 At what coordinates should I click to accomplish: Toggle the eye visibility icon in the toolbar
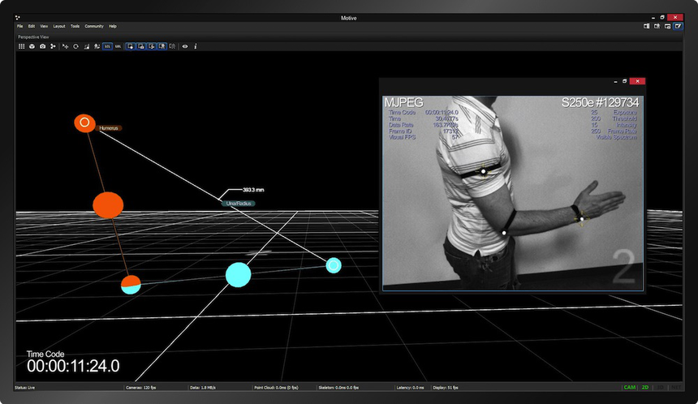tap(185, 46)
